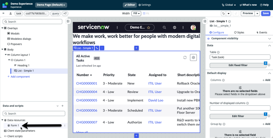Click the undo arrow button
273x138 pixels.
tap(223, 13)
